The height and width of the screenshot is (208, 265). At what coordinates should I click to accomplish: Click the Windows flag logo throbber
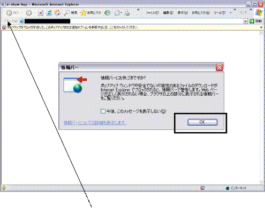pos(259,12)
